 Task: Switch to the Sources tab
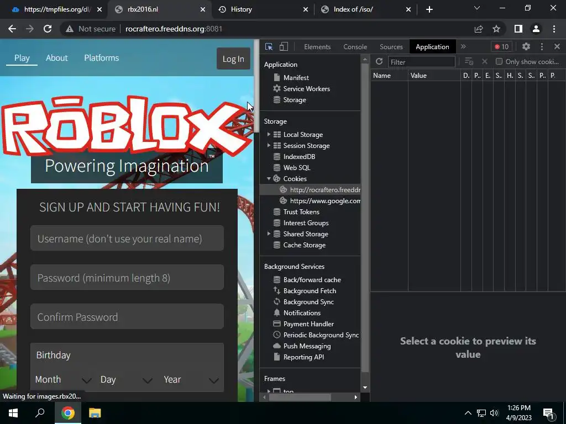tap(391, 47)
